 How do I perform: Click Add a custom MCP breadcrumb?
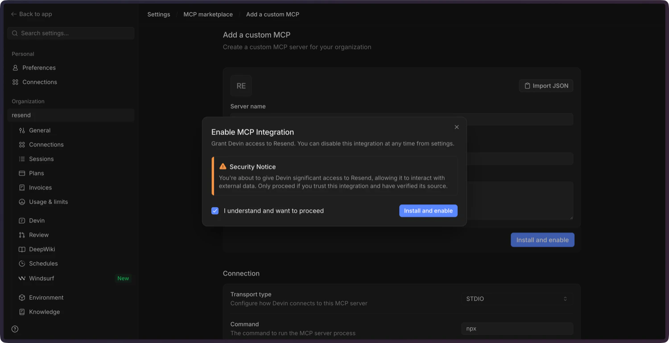click(x=273, y=14)
